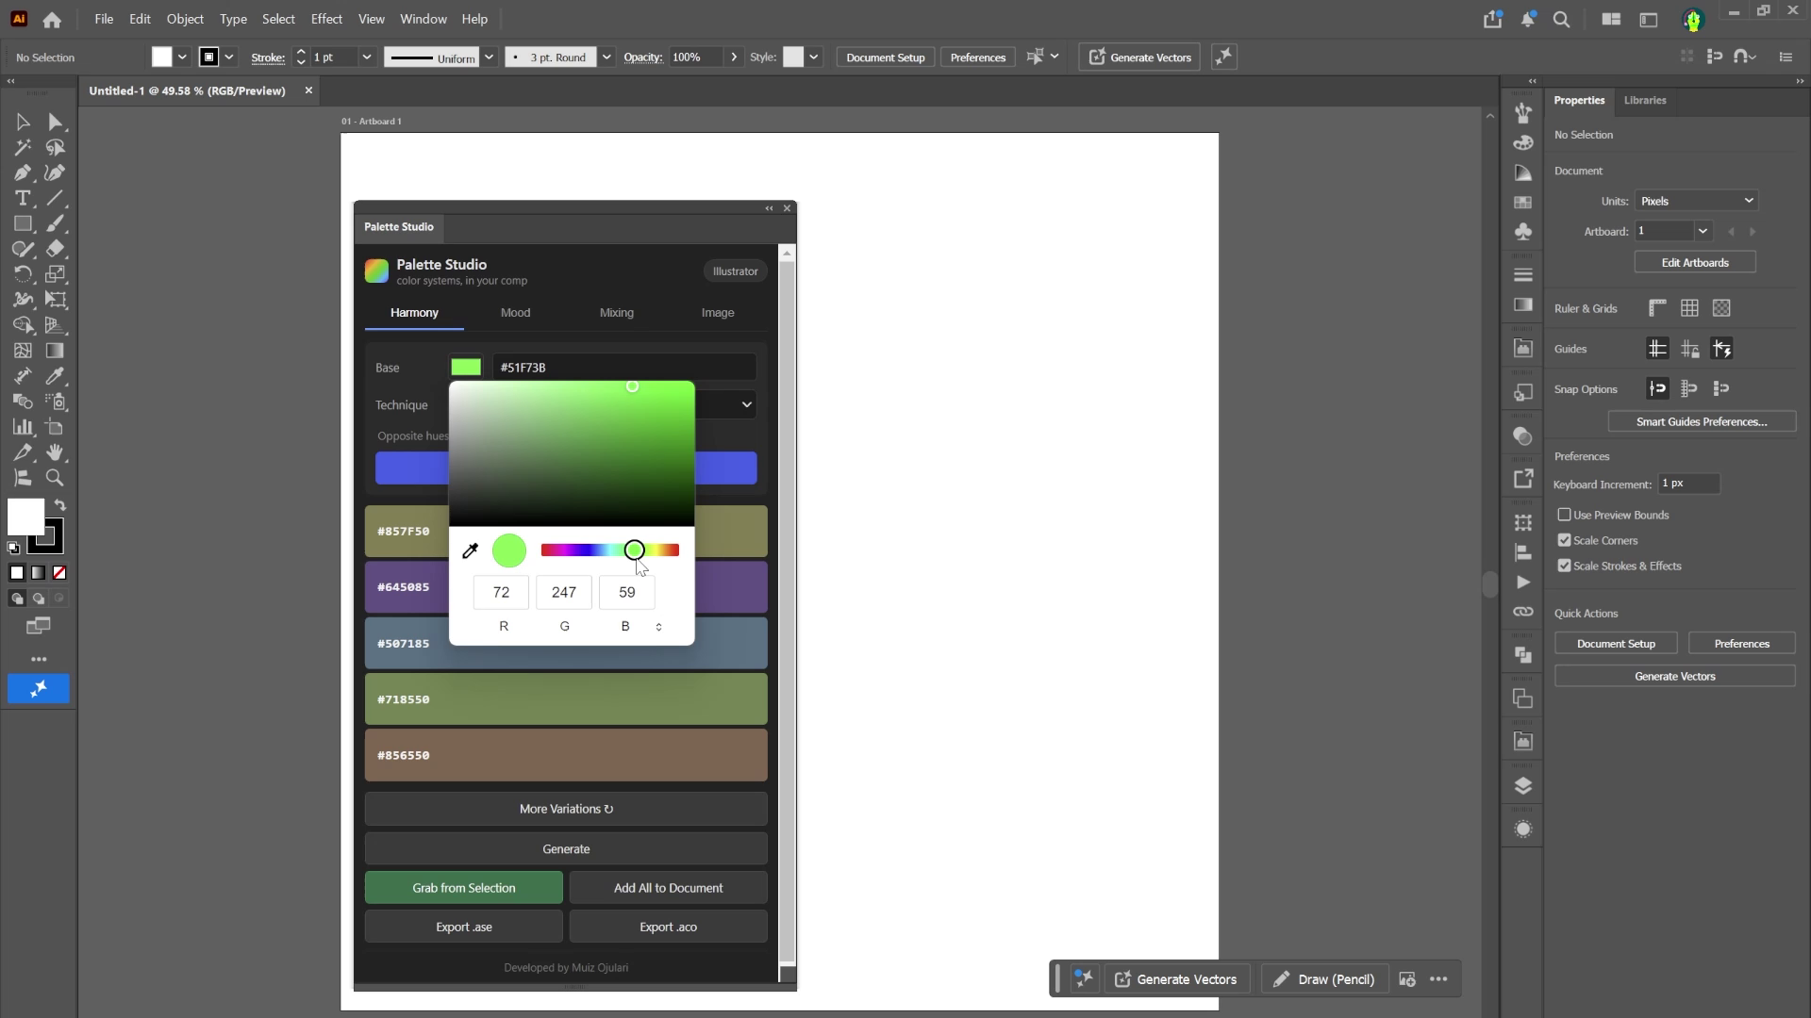
Task: Open the Search icon at top right
Action: pos(1562,19)
